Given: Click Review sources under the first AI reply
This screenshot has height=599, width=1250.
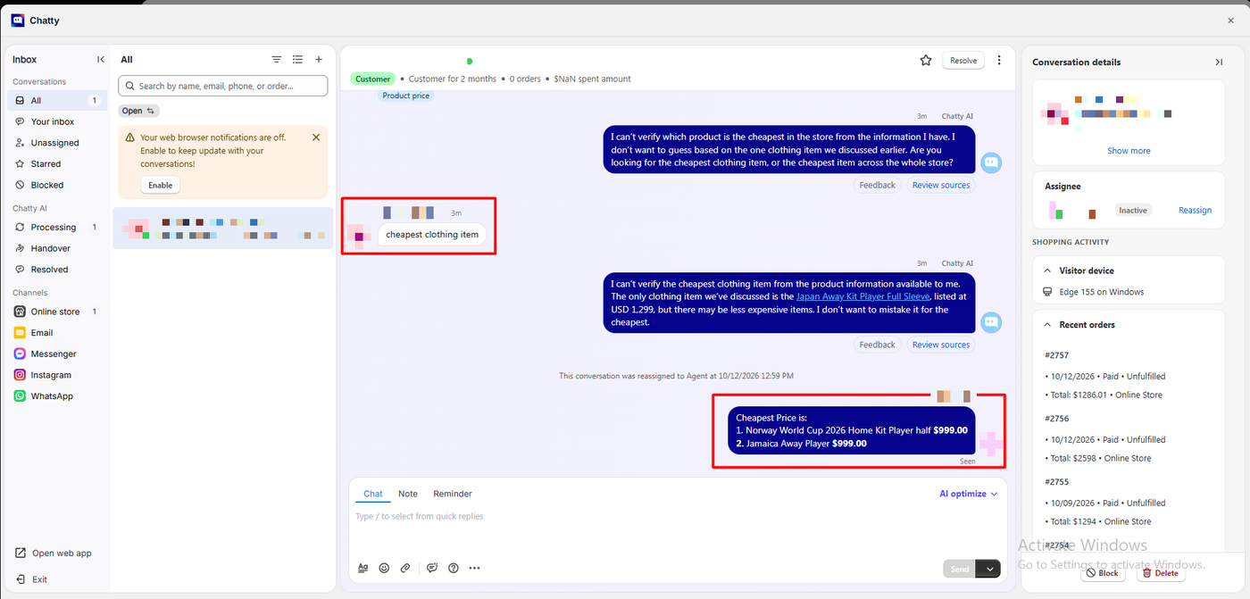Looking at the screenshot, I should (x=941, y=185).
